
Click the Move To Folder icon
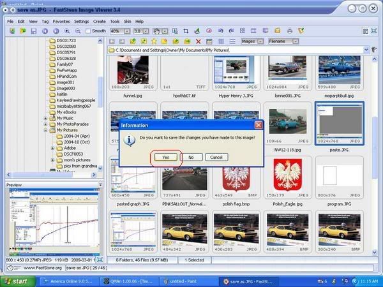coord(187,41)
